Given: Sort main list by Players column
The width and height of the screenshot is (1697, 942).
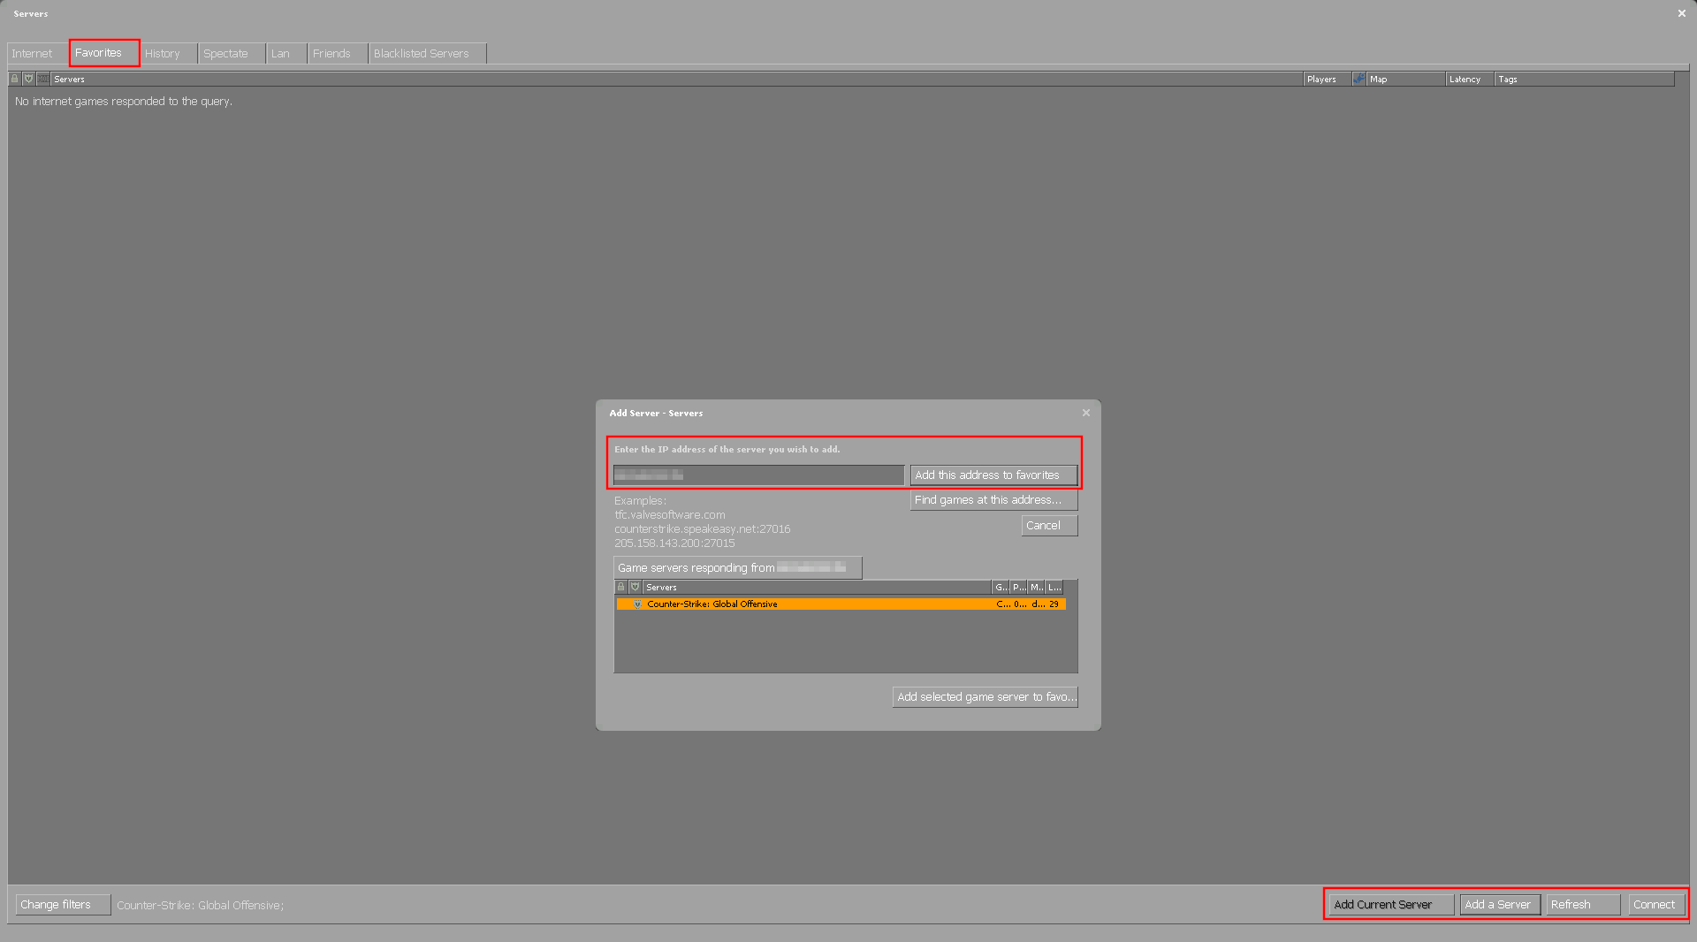Looking at the screenshot, I should pyautogui.click(x=1327, y=79).
